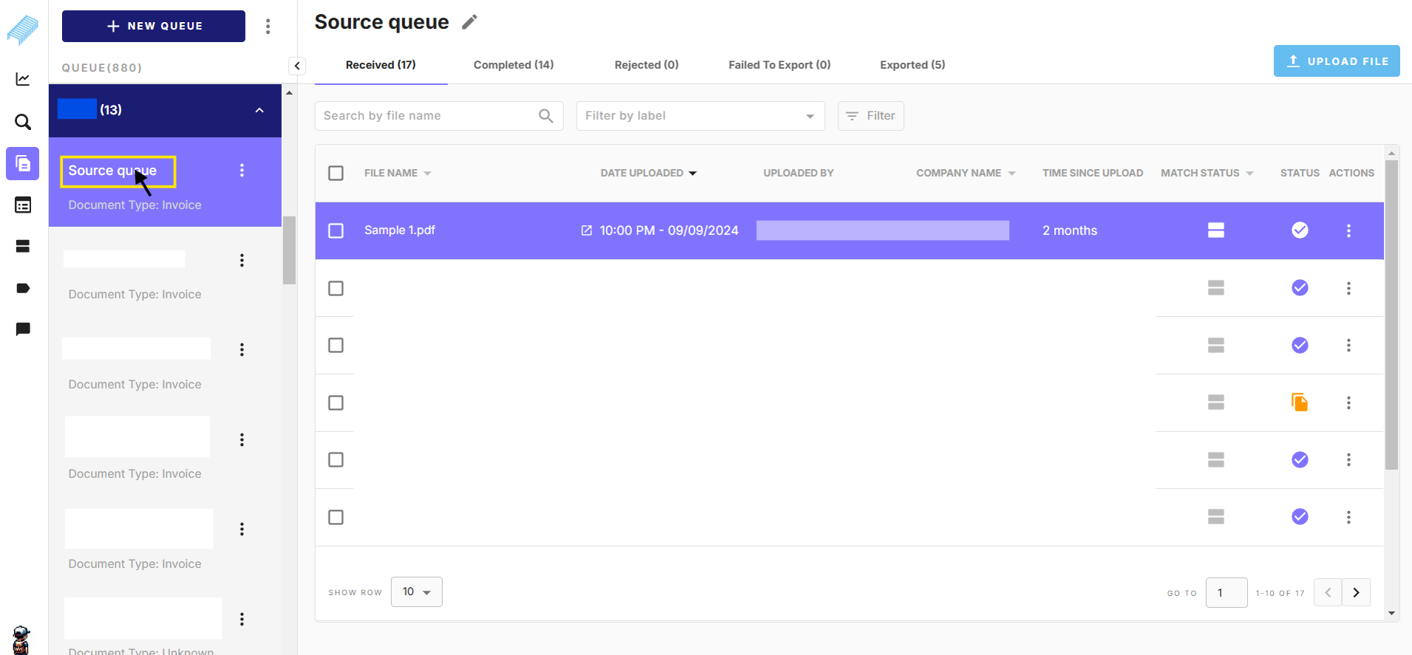Open the list view icon in sidebar
This screenshot has height=655, width=1412.
(23, 205)
